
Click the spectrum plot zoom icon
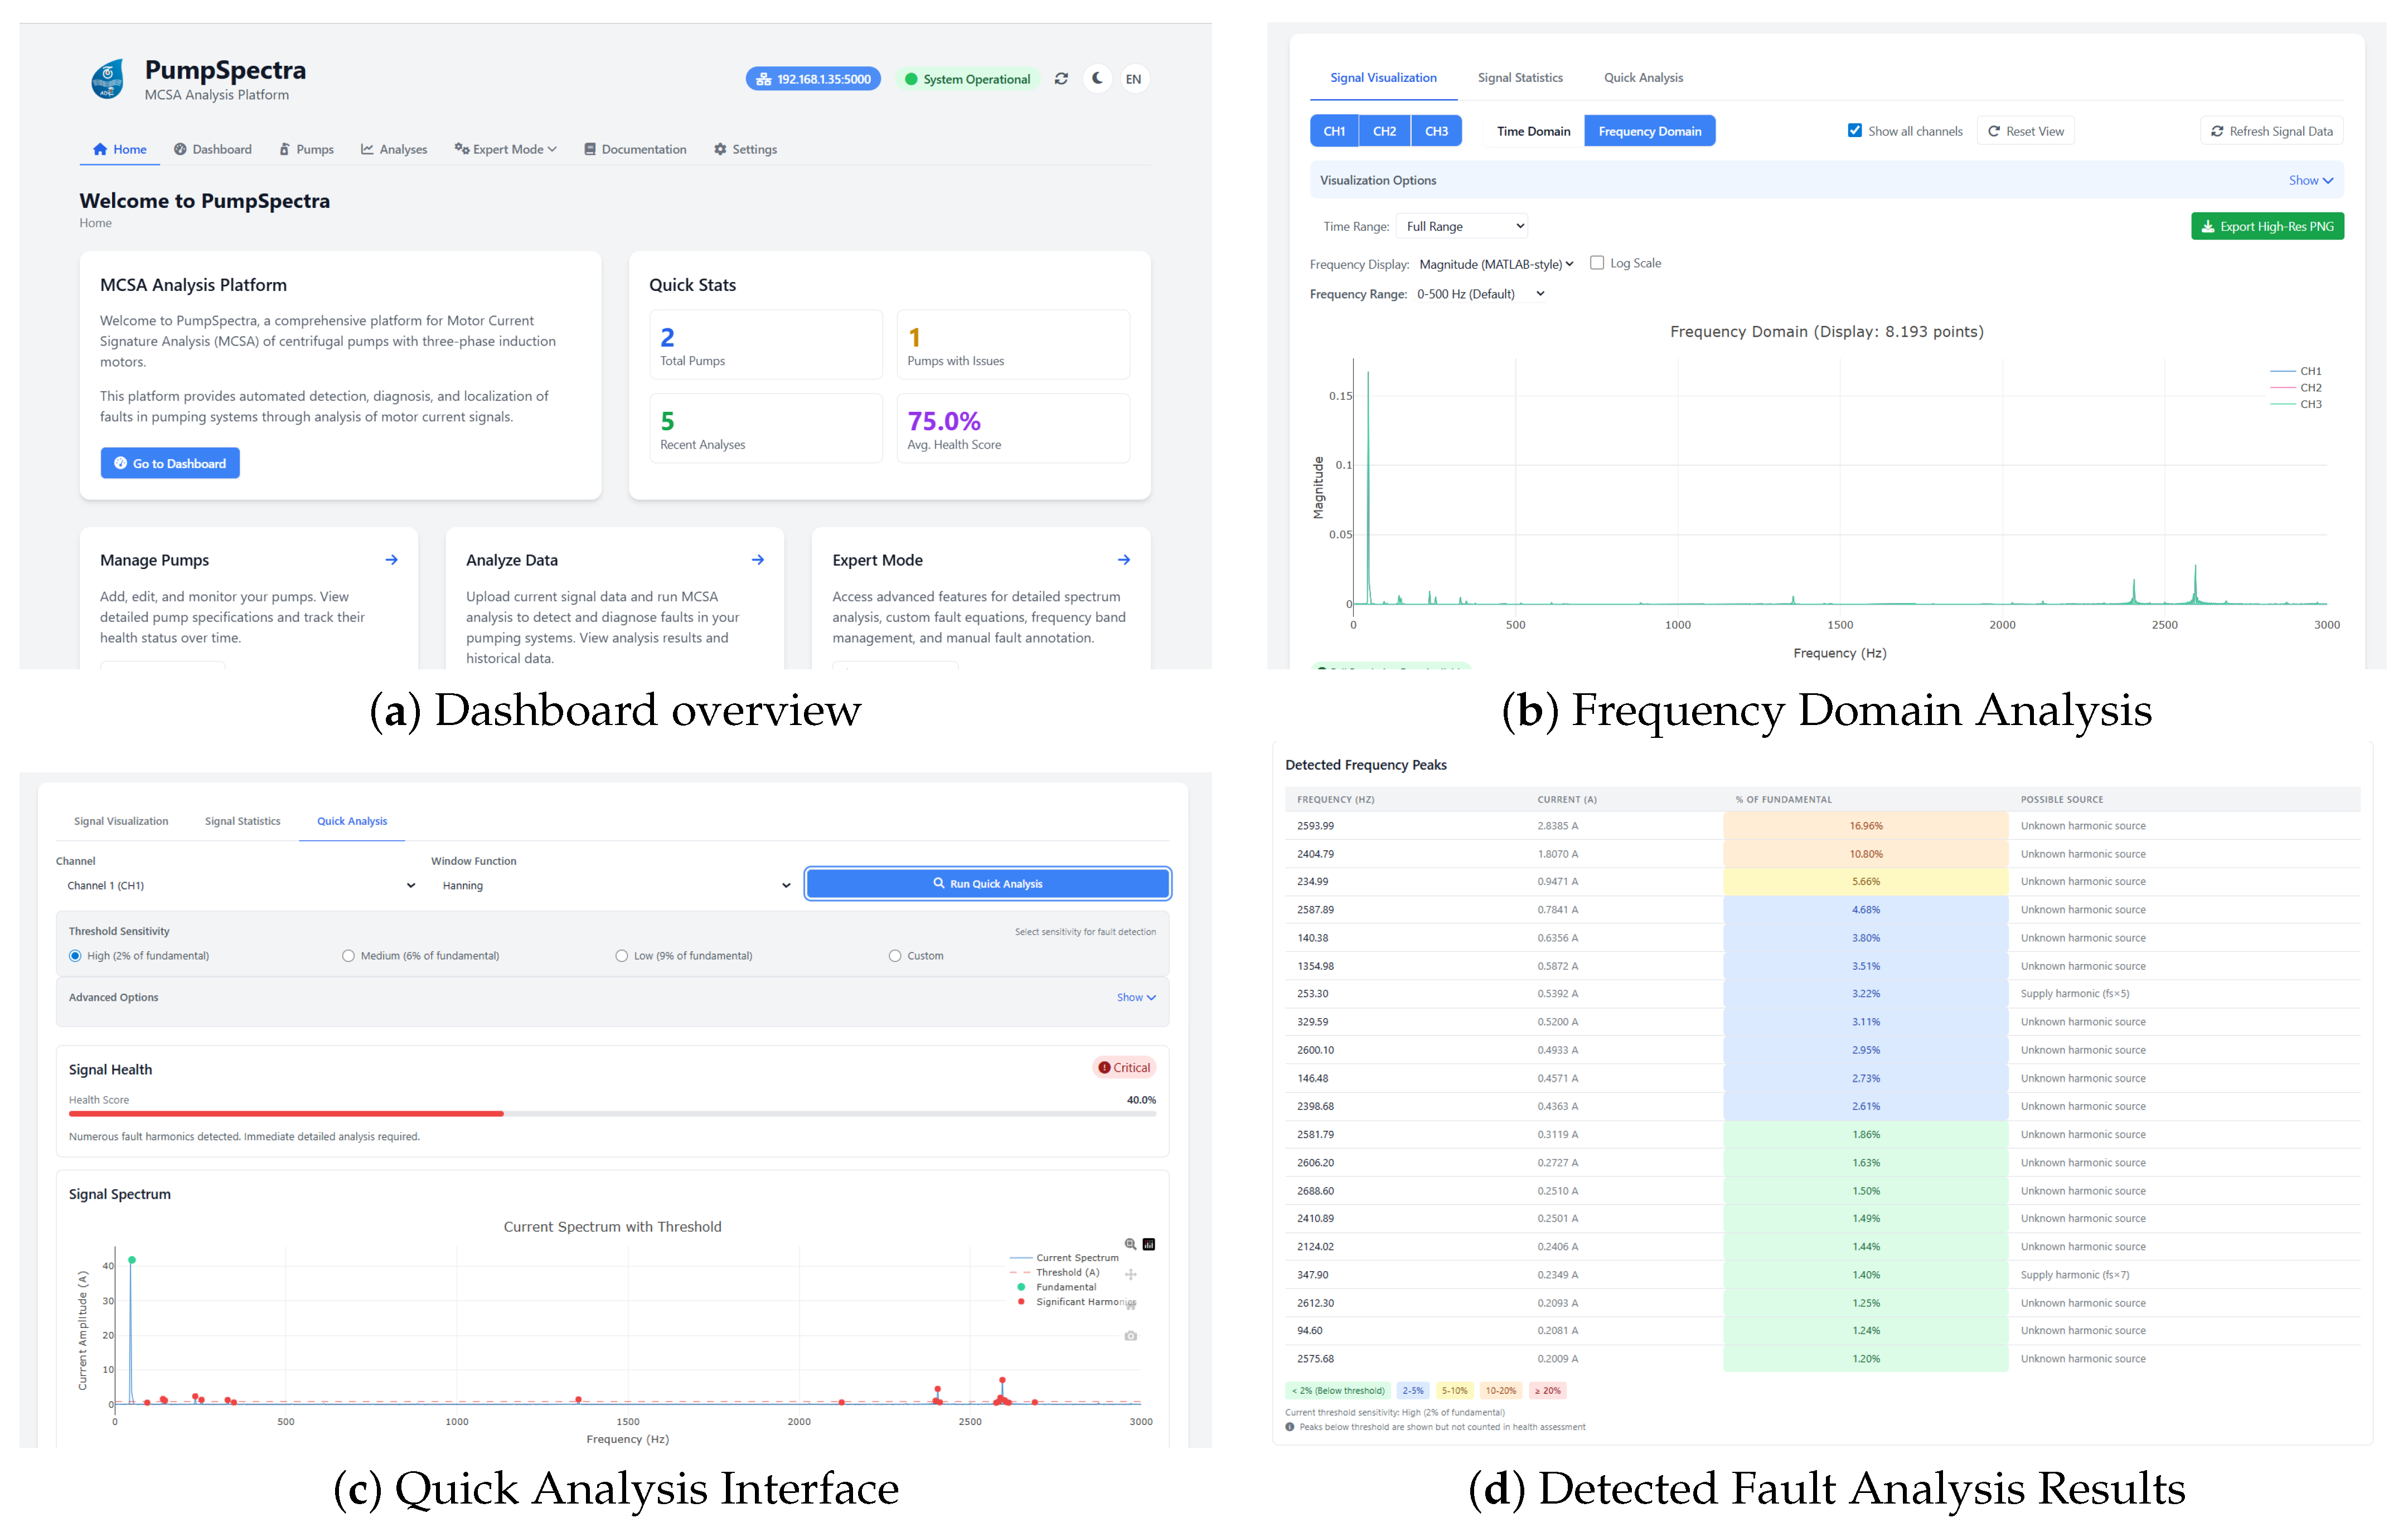pyautogui.click(x=1130, y=1244)
